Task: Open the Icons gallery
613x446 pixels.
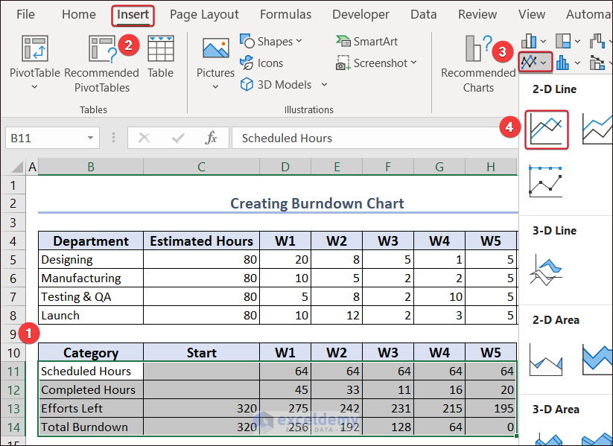Action: pos(261,63)
